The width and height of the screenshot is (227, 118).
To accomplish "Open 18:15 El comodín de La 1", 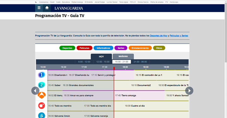I will pyautogui.click(x=154, y=75).
